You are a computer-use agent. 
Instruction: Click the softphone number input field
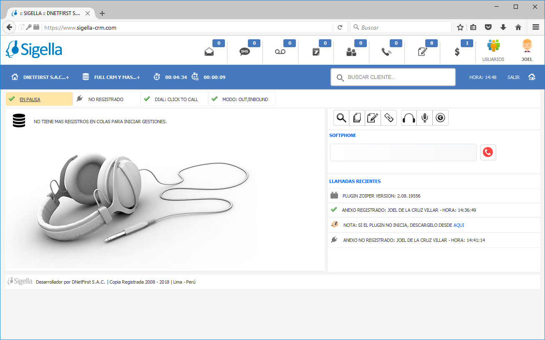[403, 152]
